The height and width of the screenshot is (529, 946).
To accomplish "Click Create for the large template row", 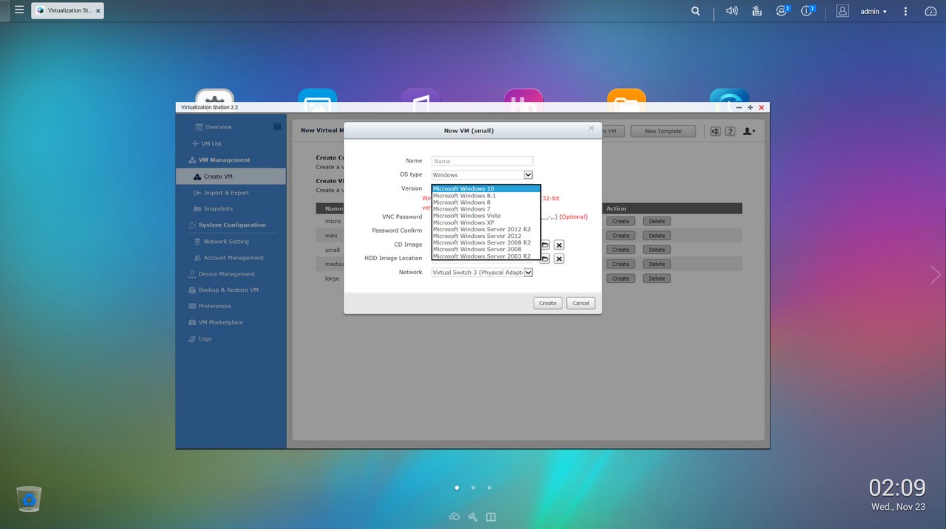I will tap(621, 279).
